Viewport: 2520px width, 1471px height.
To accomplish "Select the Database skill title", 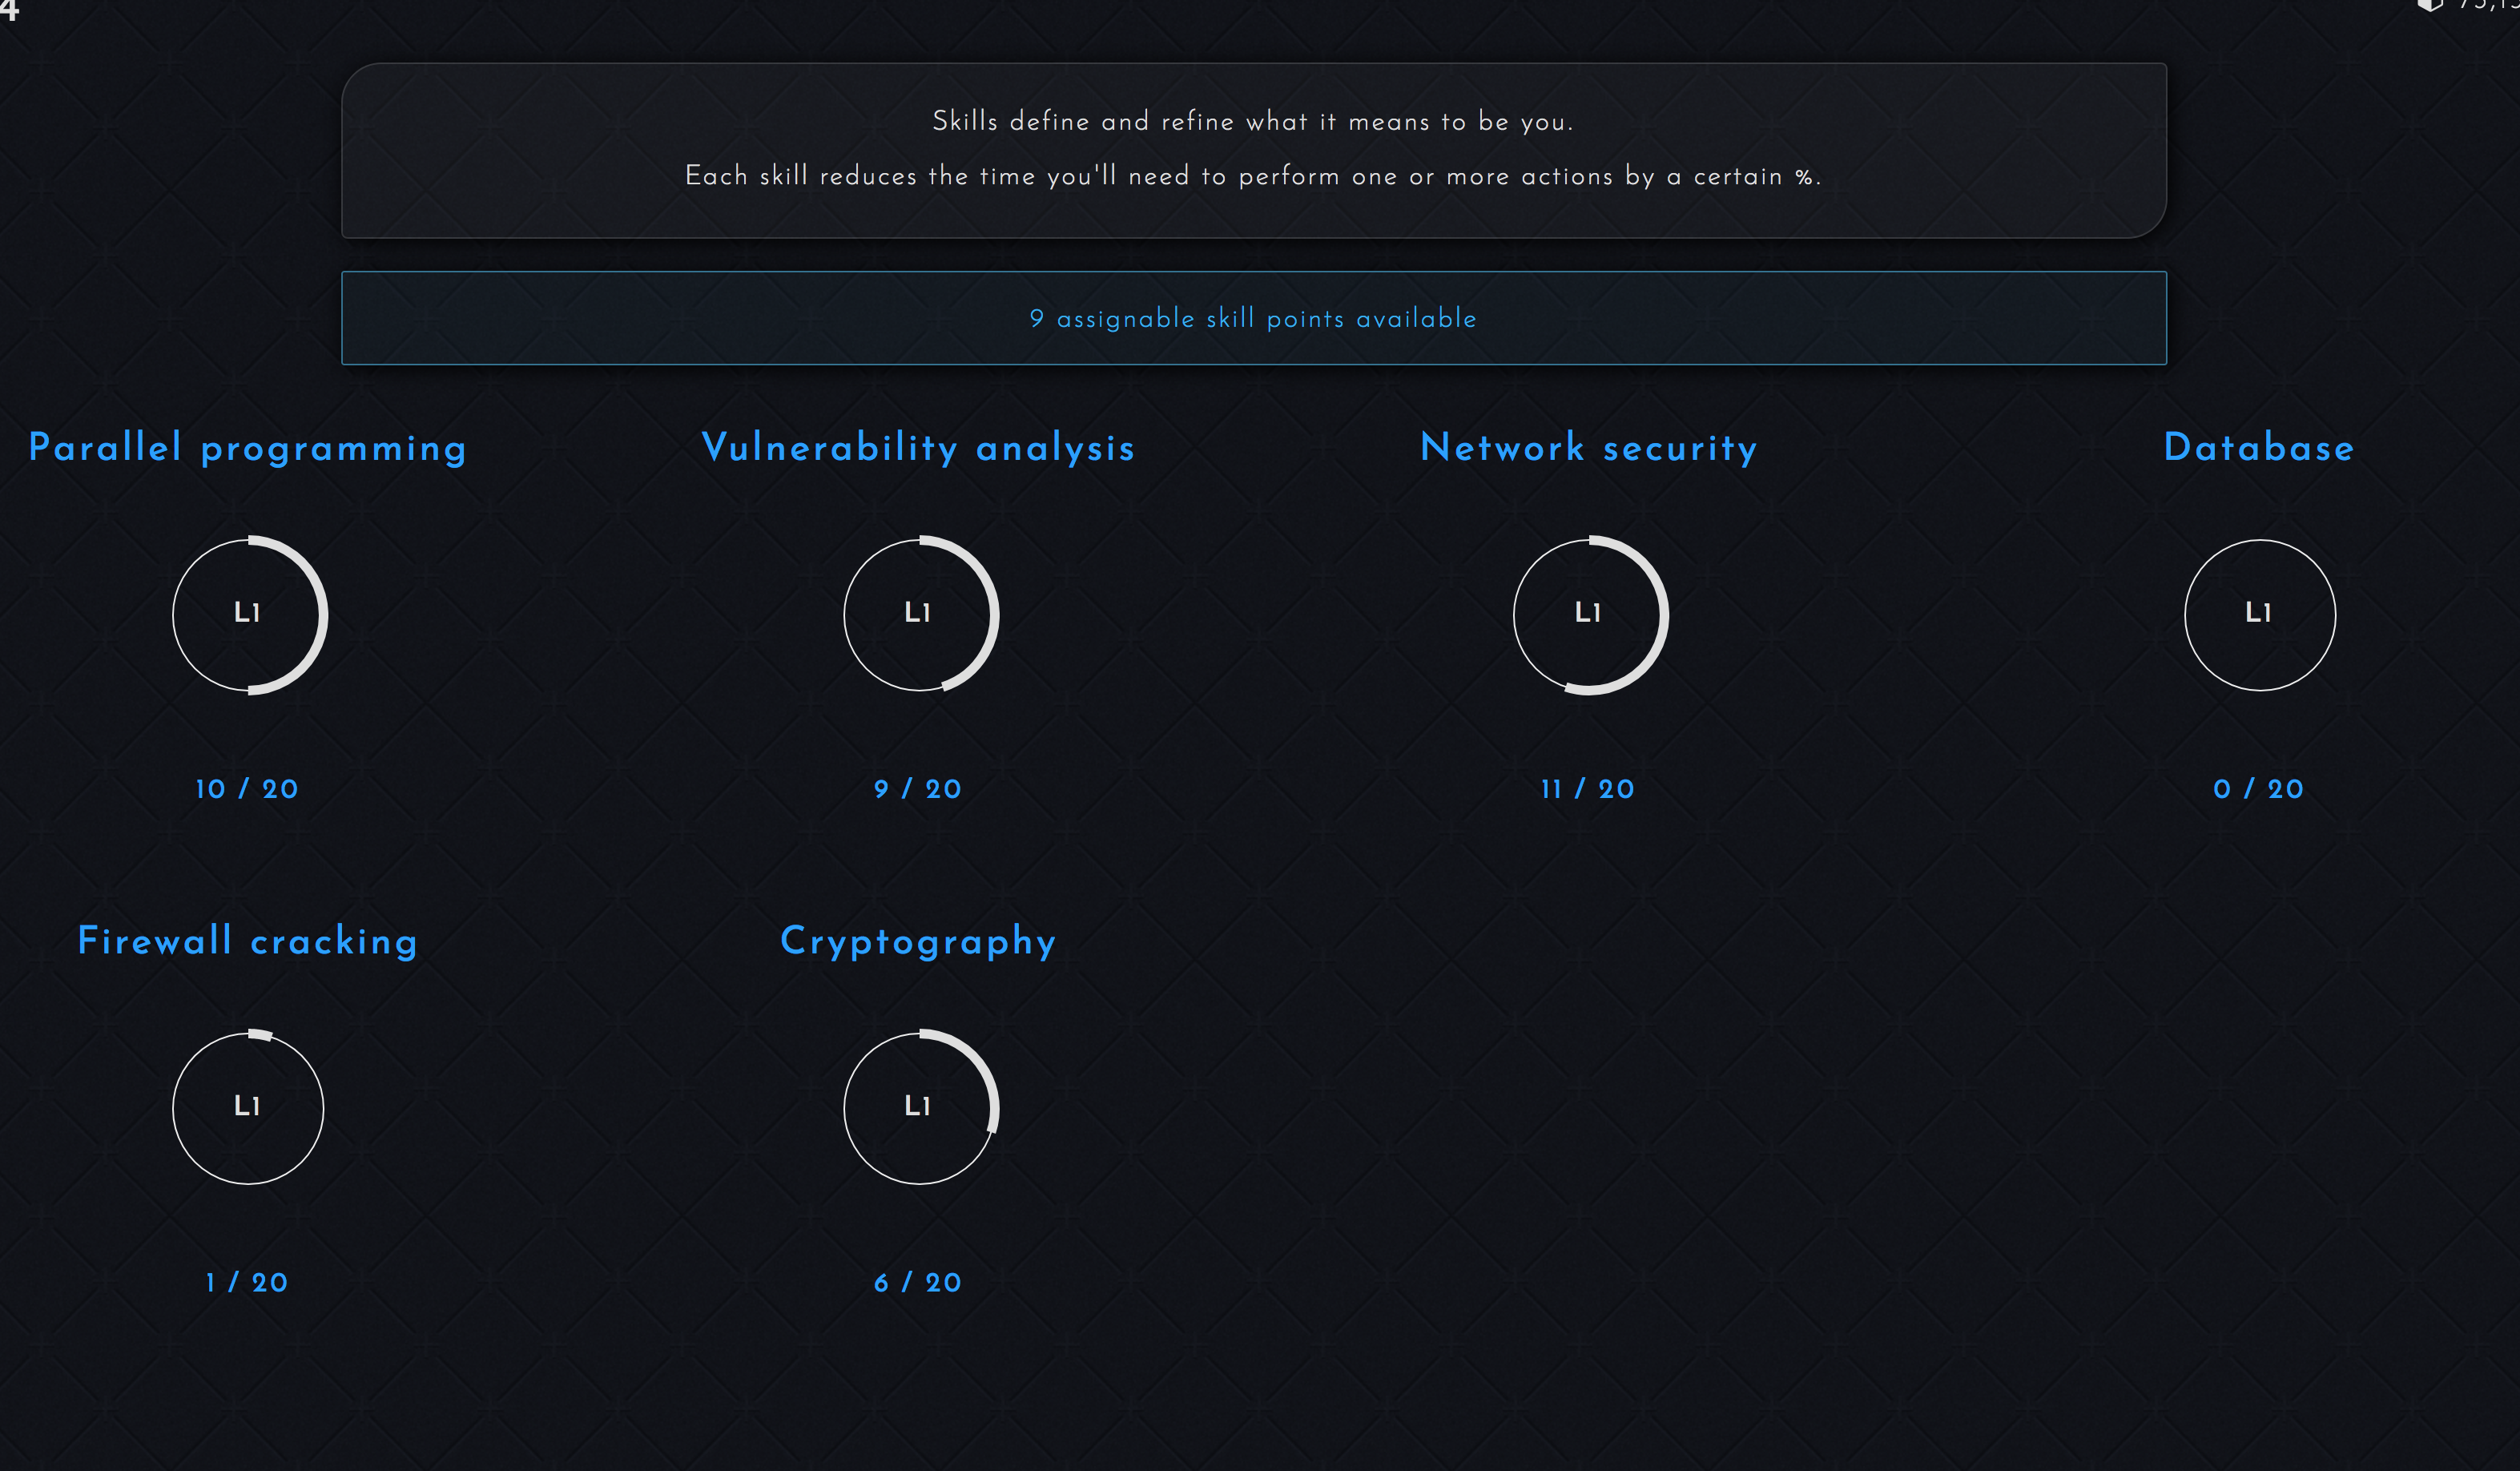I will tap(2258, 447).
